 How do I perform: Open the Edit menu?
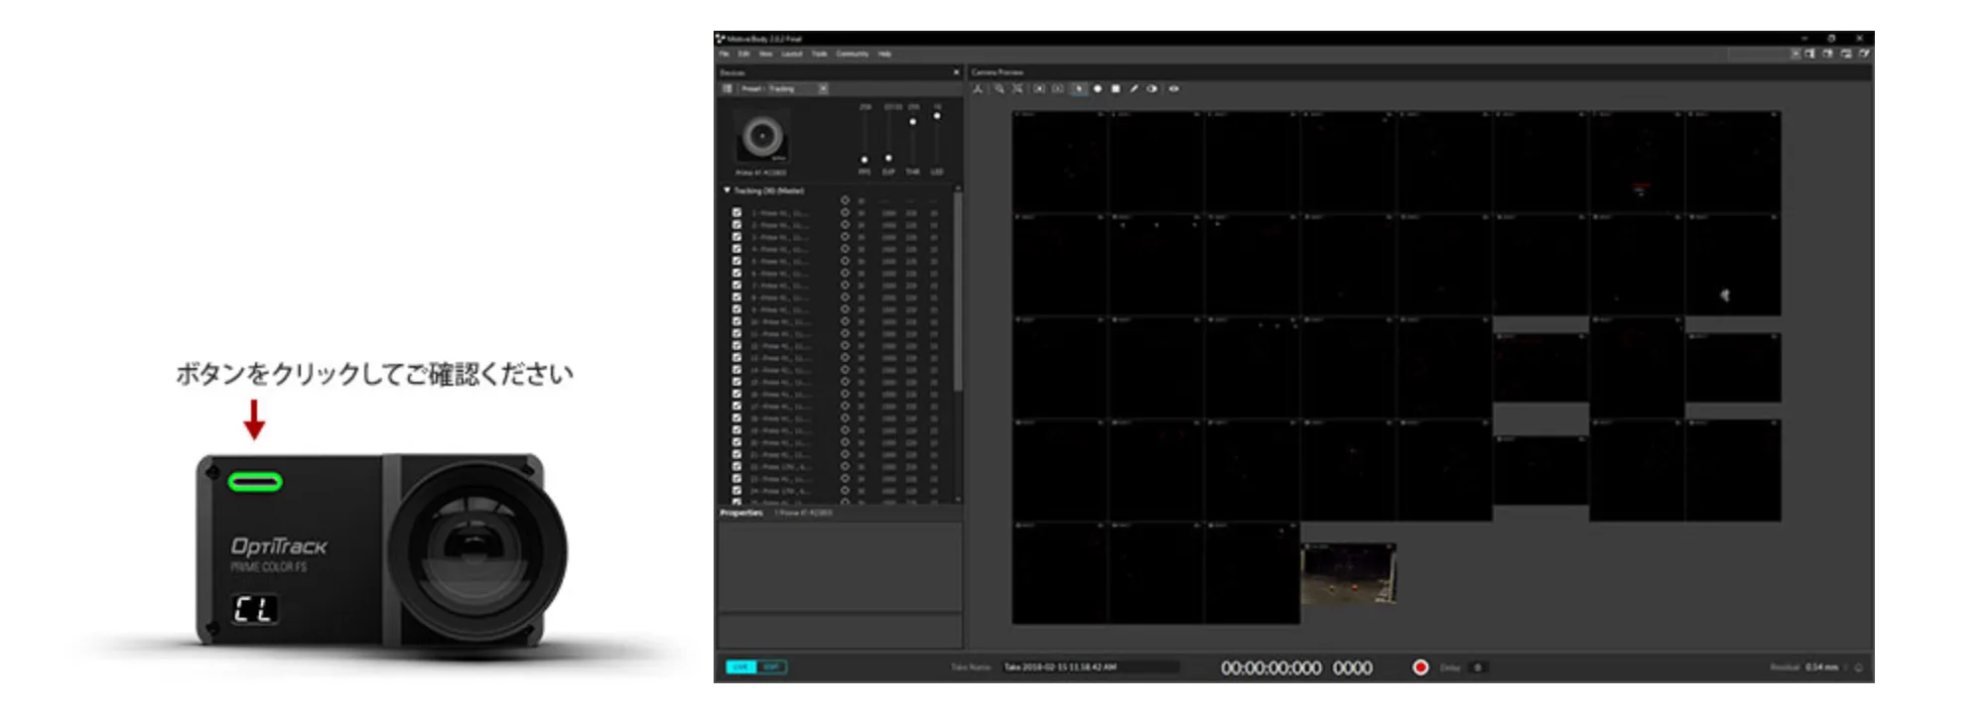click(x=743, y=55)
